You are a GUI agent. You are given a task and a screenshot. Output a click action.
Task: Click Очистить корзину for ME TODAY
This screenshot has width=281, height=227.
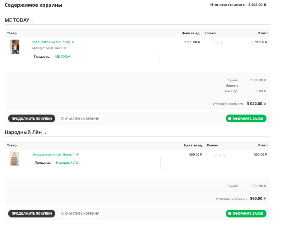click(80, 118)
